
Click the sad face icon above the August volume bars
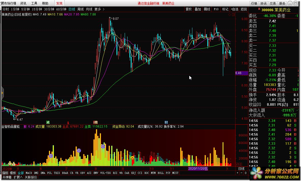pos(103,146)
